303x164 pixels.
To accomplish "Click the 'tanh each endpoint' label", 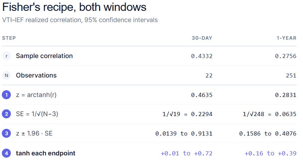I will coord(46,153).
